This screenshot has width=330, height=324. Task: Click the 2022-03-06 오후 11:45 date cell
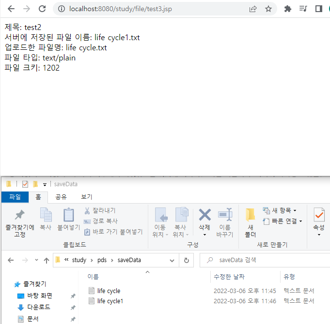tap(245, 291)
